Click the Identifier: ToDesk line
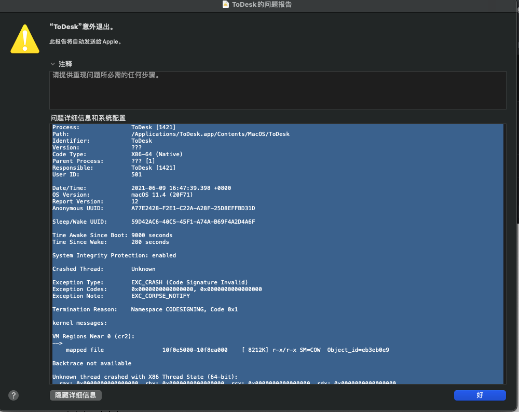Image resolution: width=519 pixels, height=412 pixels. 102,141
